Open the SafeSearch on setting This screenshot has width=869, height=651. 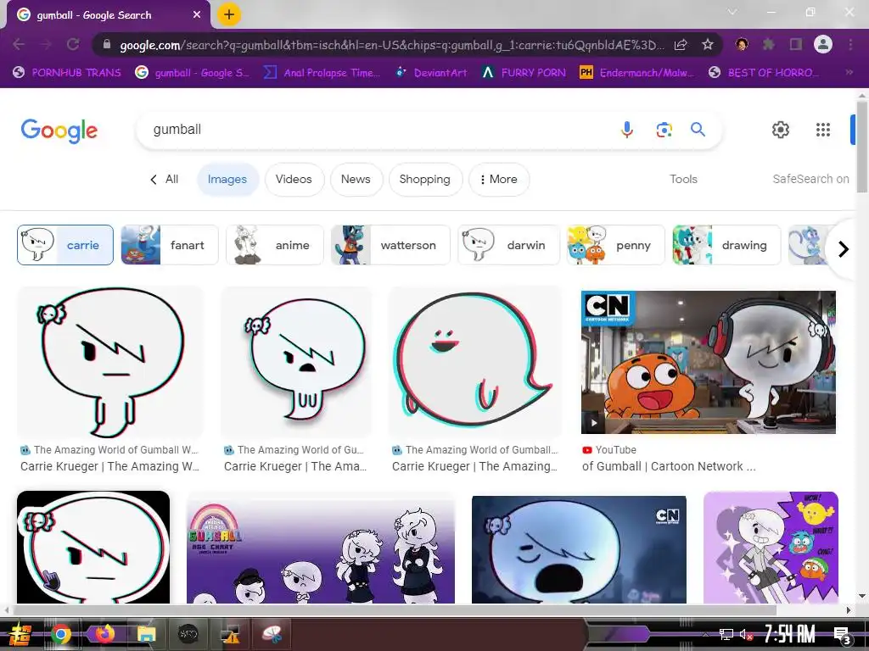pyautogui.click(x=810, y=180)
